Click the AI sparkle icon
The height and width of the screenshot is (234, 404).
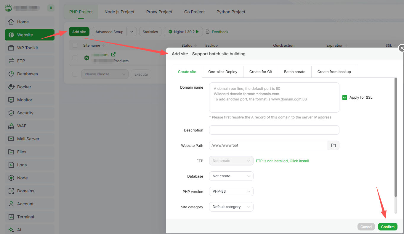coord(11,230)
